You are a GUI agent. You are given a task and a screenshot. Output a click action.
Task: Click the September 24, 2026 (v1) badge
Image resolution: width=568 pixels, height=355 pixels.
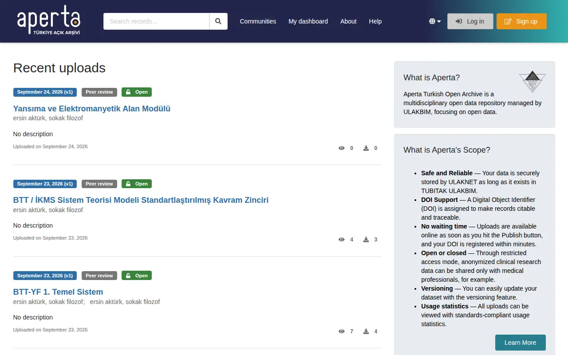coord(45,92)
